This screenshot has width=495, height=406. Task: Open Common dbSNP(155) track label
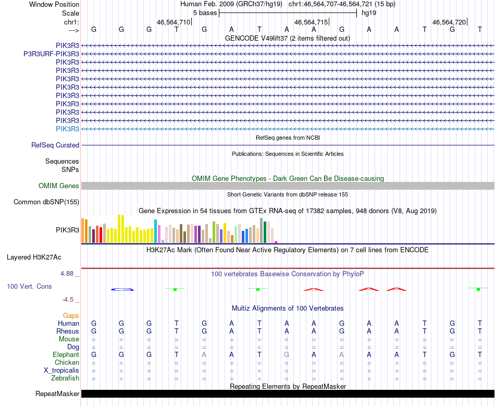46,202
